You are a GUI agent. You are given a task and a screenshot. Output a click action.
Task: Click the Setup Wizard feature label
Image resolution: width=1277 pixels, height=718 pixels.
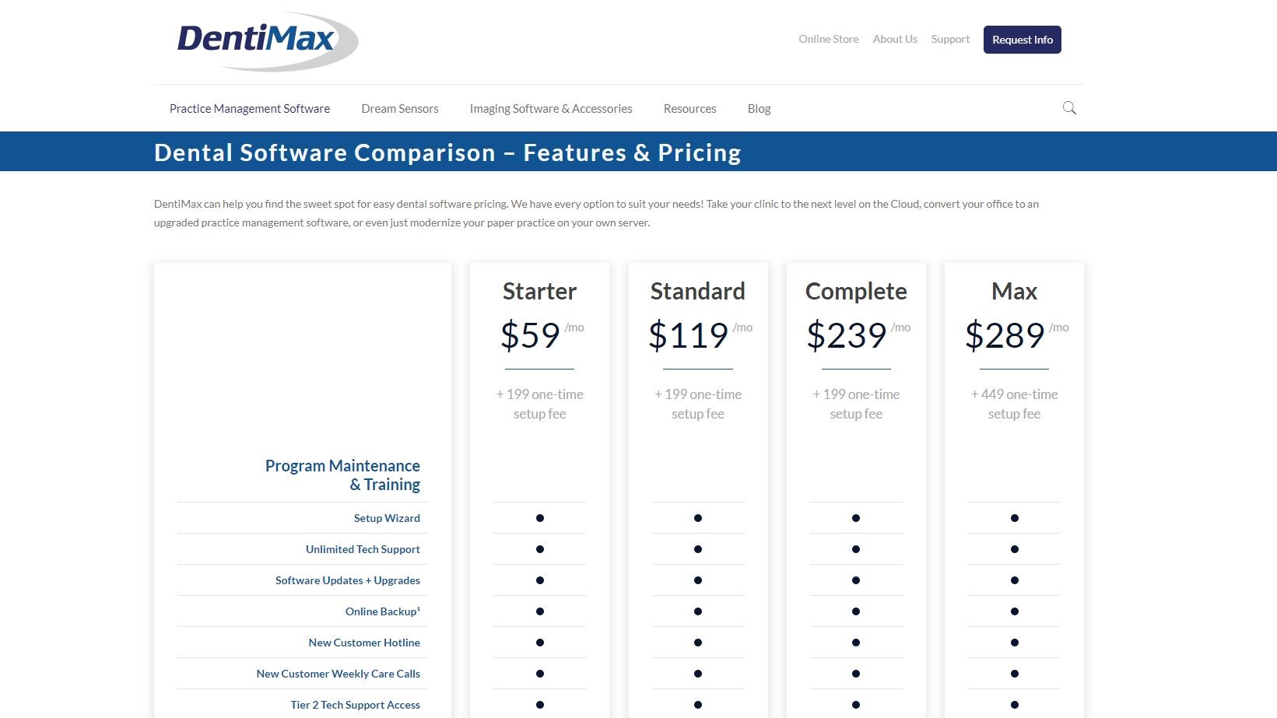pos(387,518)
